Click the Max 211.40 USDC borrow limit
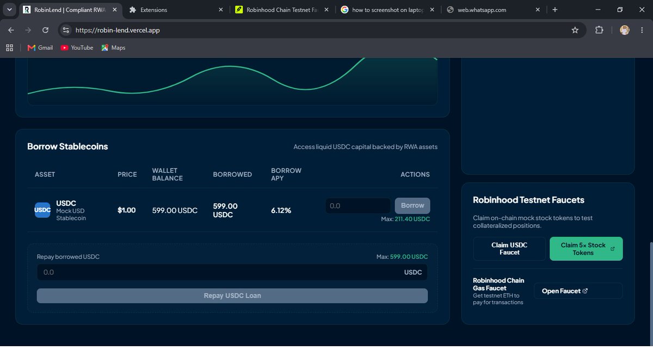 (x=405, y=219)
